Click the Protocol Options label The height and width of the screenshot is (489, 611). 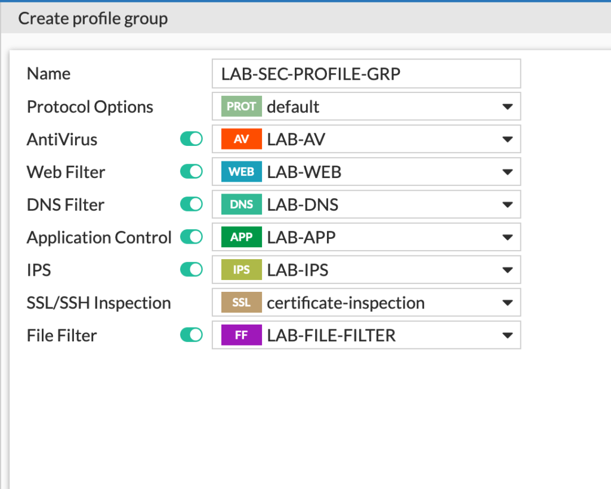tap(90, 107)
